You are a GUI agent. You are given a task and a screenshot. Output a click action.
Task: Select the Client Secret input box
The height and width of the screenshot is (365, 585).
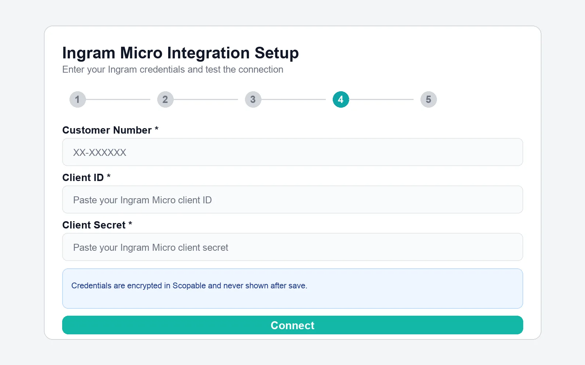292,247
